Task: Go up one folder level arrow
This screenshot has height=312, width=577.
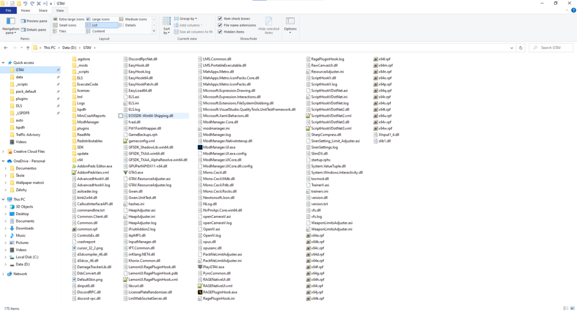Action: point(28,48)
